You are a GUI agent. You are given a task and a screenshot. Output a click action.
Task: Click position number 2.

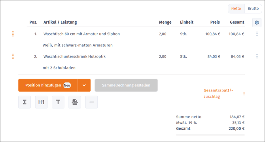point(36,56)
